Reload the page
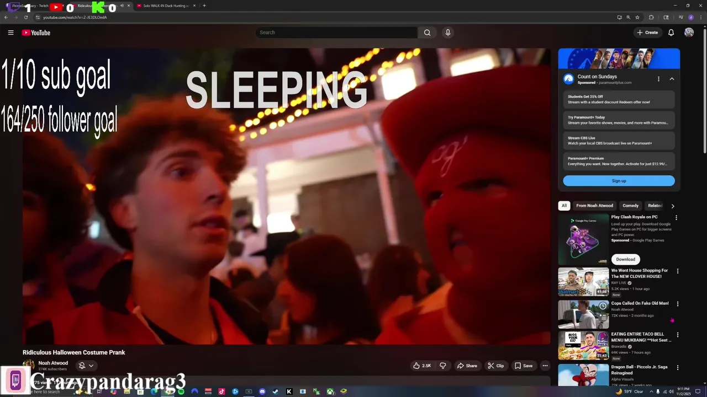 point(25,17)
